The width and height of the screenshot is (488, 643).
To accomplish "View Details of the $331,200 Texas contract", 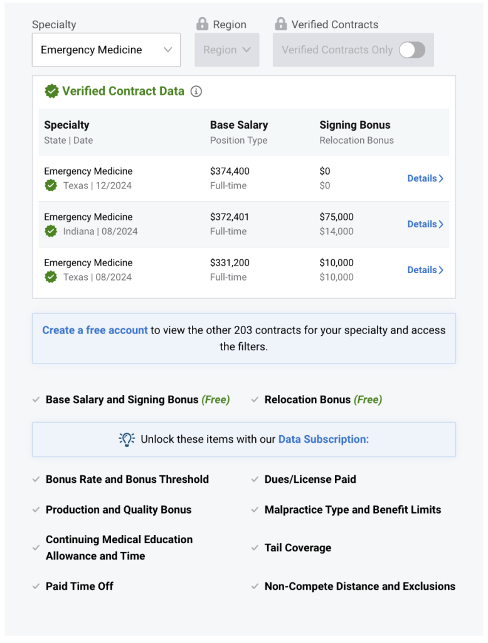I will click(425, 270).
